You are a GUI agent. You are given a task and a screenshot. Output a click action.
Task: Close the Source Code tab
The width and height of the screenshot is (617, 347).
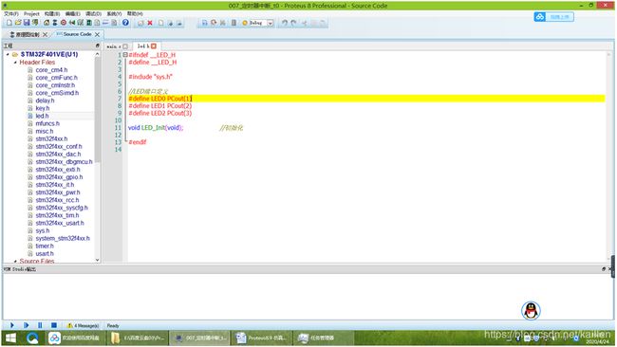[97, 34]
